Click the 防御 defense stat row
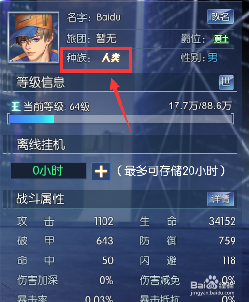The width and height of the screenshot is (249, 302). [x=188, y=241]
